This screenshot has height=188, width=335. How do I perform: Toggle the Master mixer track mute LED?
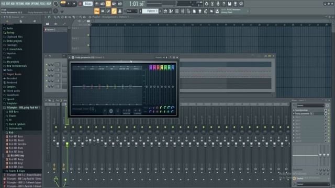click(x=56, y=127)
